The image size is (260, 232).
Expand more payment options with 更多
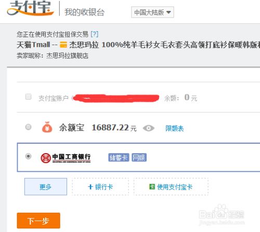(46, 187)
